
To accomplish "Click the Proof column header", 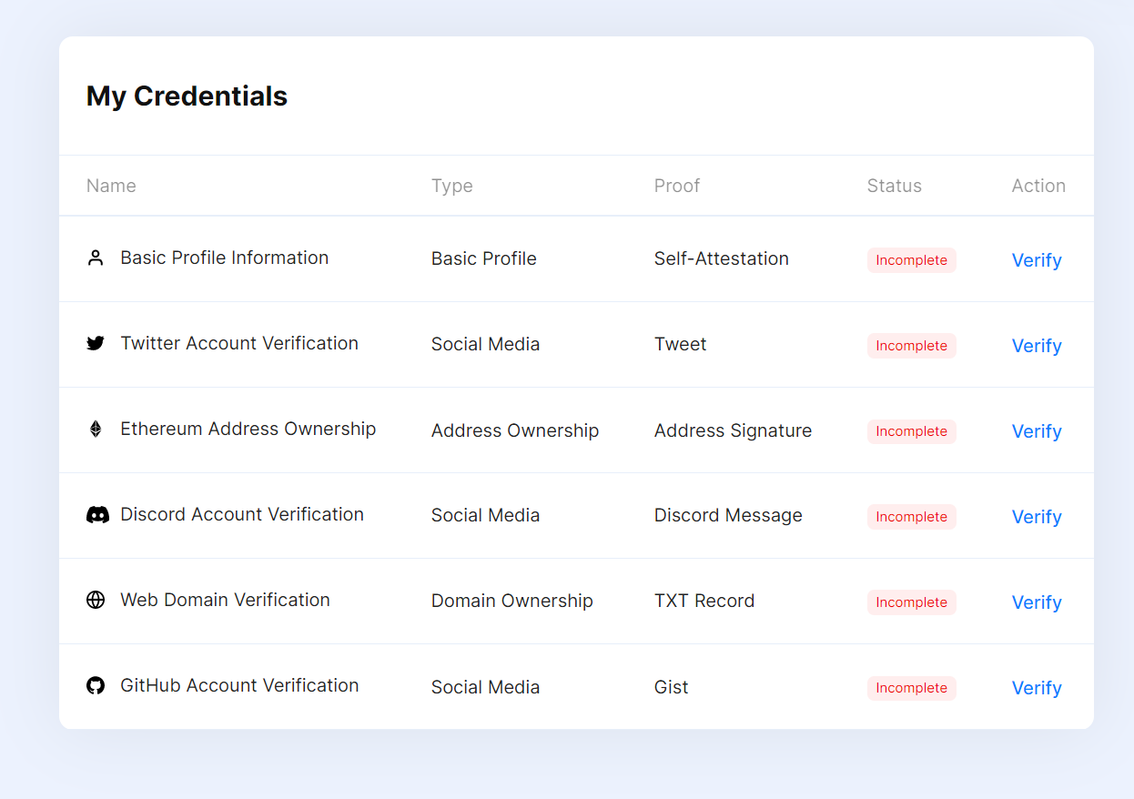I will tap(677, 186).
